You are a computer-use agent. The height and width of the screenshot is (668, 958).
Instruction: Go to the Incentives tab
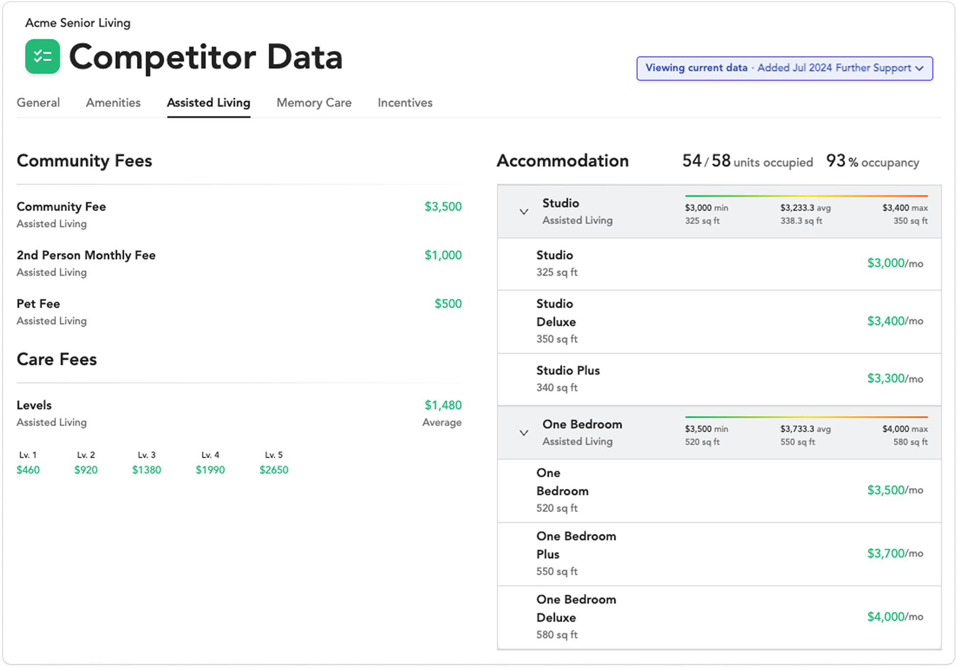pyautogui.click(x=405, y=103)
